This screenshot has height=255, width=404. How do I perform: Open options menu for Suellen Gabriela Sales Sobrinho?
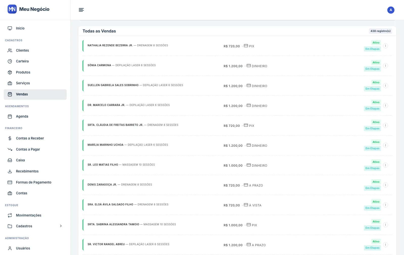(x=386, y=86)
